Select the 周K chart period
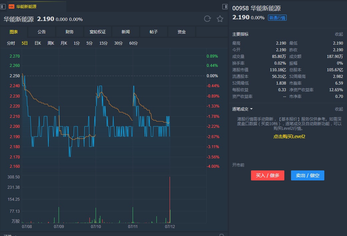347x236 pixels. [x=51, y=43]
